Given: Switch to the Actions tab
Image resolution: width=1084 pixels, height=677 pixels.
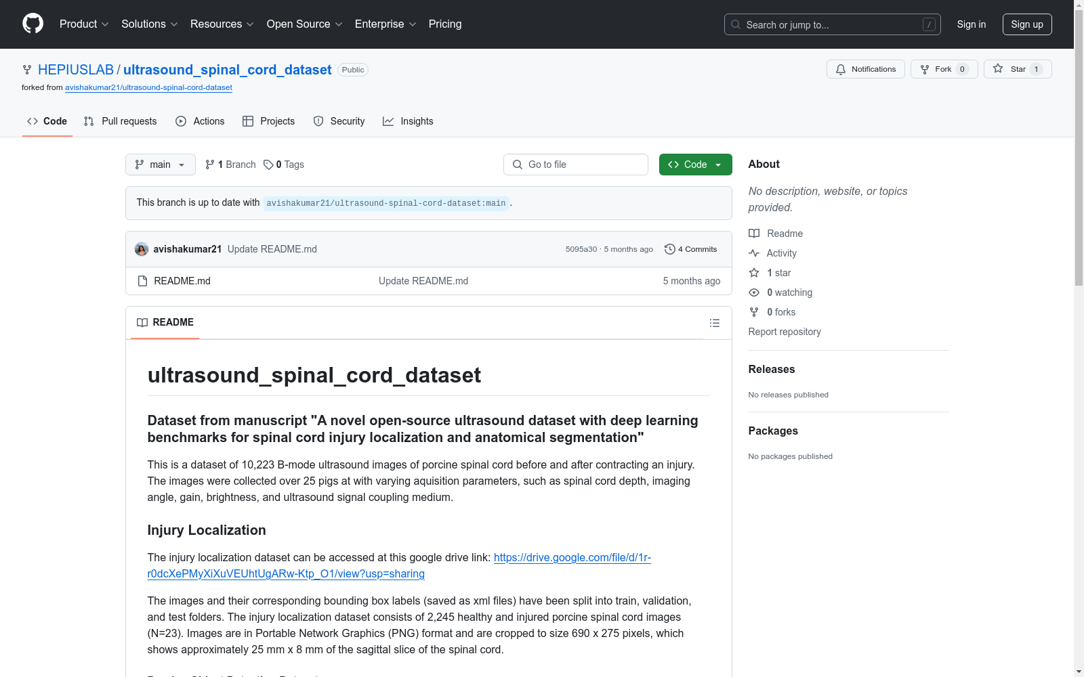Looking at the screenshot, I should 200,121.
